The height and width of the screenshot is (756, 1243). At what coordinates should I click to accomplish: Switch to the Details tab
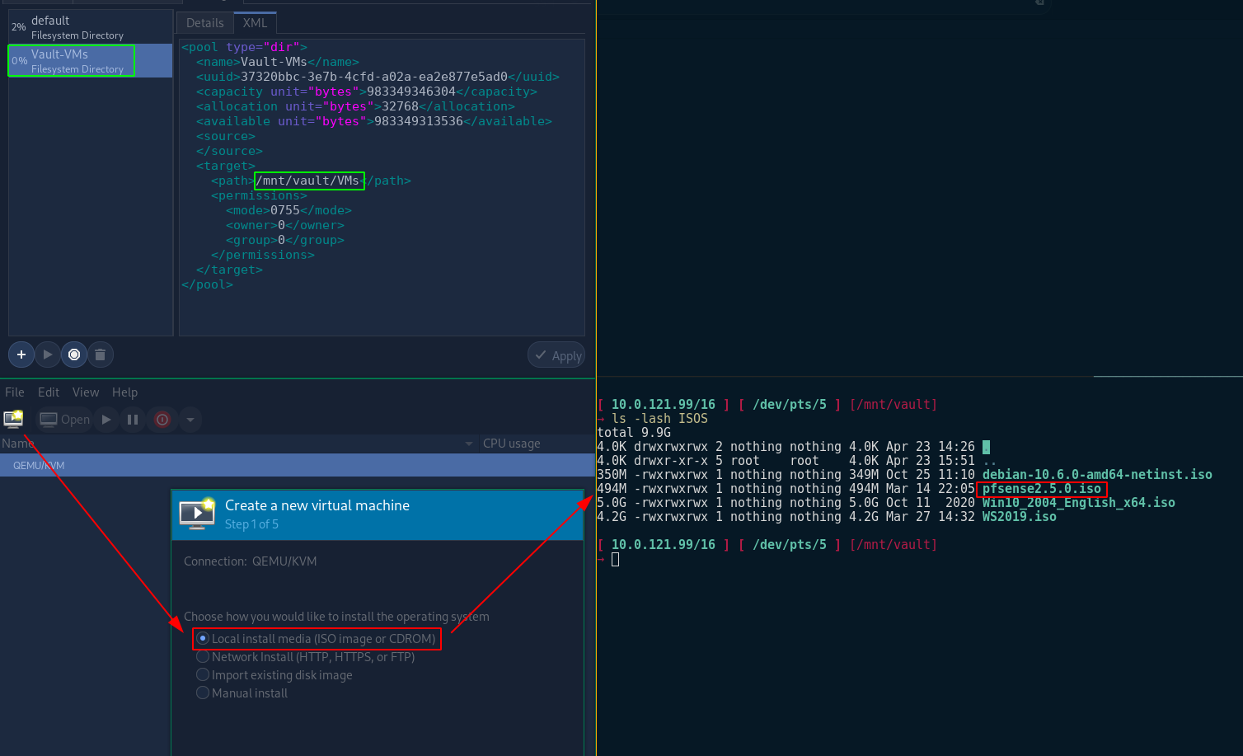point(205,23)
